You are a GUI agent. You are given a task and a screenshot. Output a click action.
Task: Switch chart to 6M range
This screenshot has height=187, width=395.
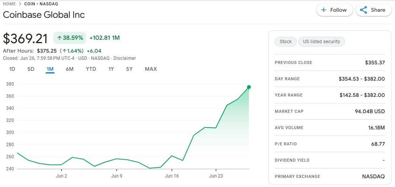(x=69, y=69)
